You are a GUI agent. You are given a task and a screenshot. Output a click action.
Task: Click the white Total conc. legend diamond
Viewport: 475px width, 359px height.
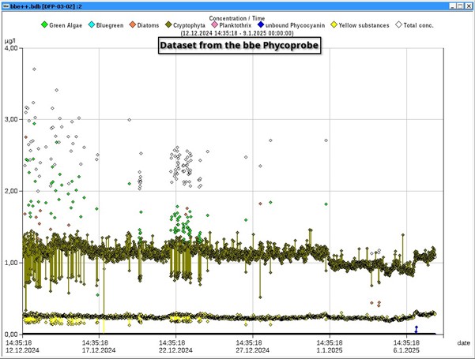pyautogui.click(x=400, y=25)
